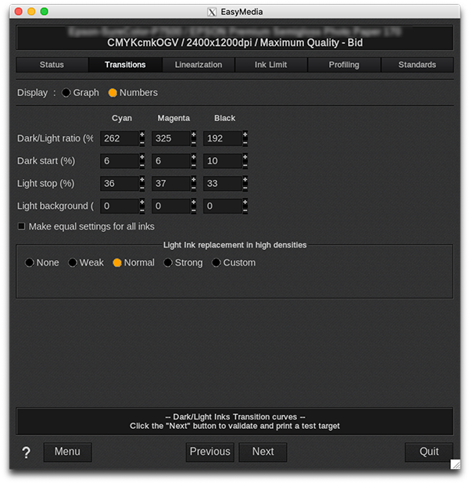
Task: Enable Make equal settings for all inks
Action: click(x=21, y=227)
